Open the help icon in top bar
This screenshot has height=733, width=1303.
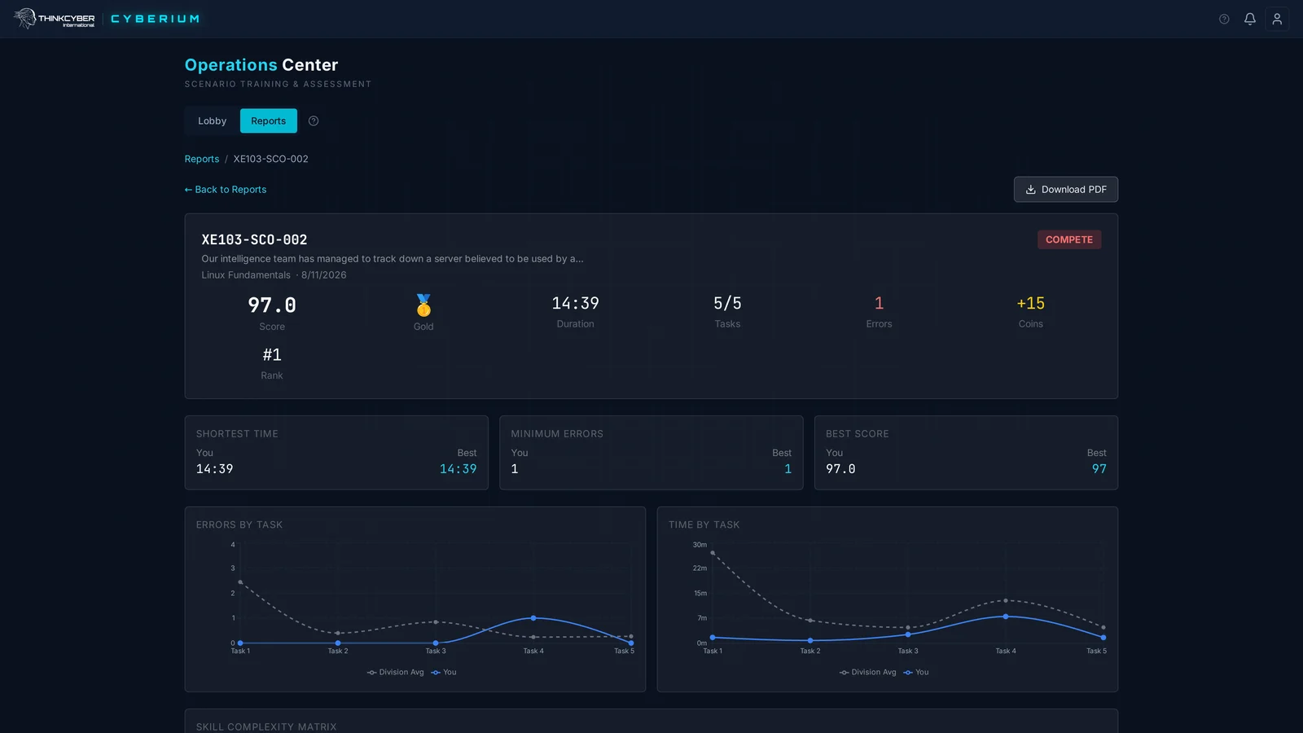[1224, 19]
